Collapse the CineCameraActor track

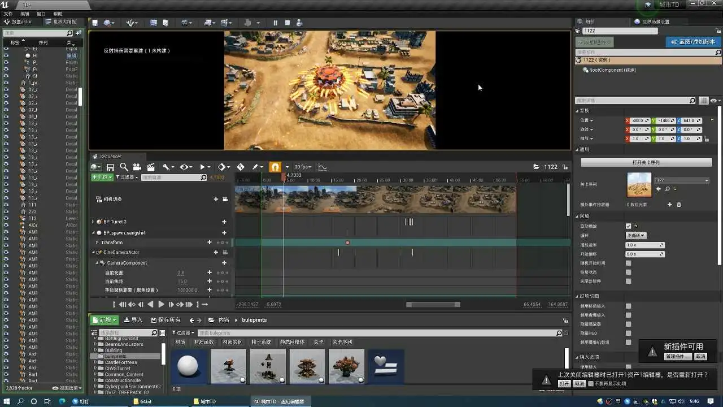tap(93, 252)
